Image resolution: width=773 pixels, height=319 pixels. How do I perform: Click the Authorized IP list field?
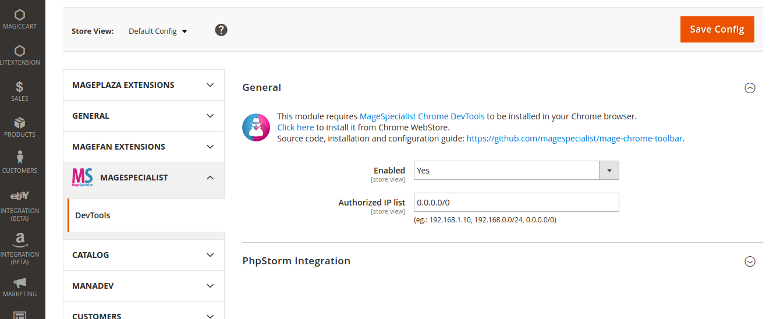click(x=516, y=203)
